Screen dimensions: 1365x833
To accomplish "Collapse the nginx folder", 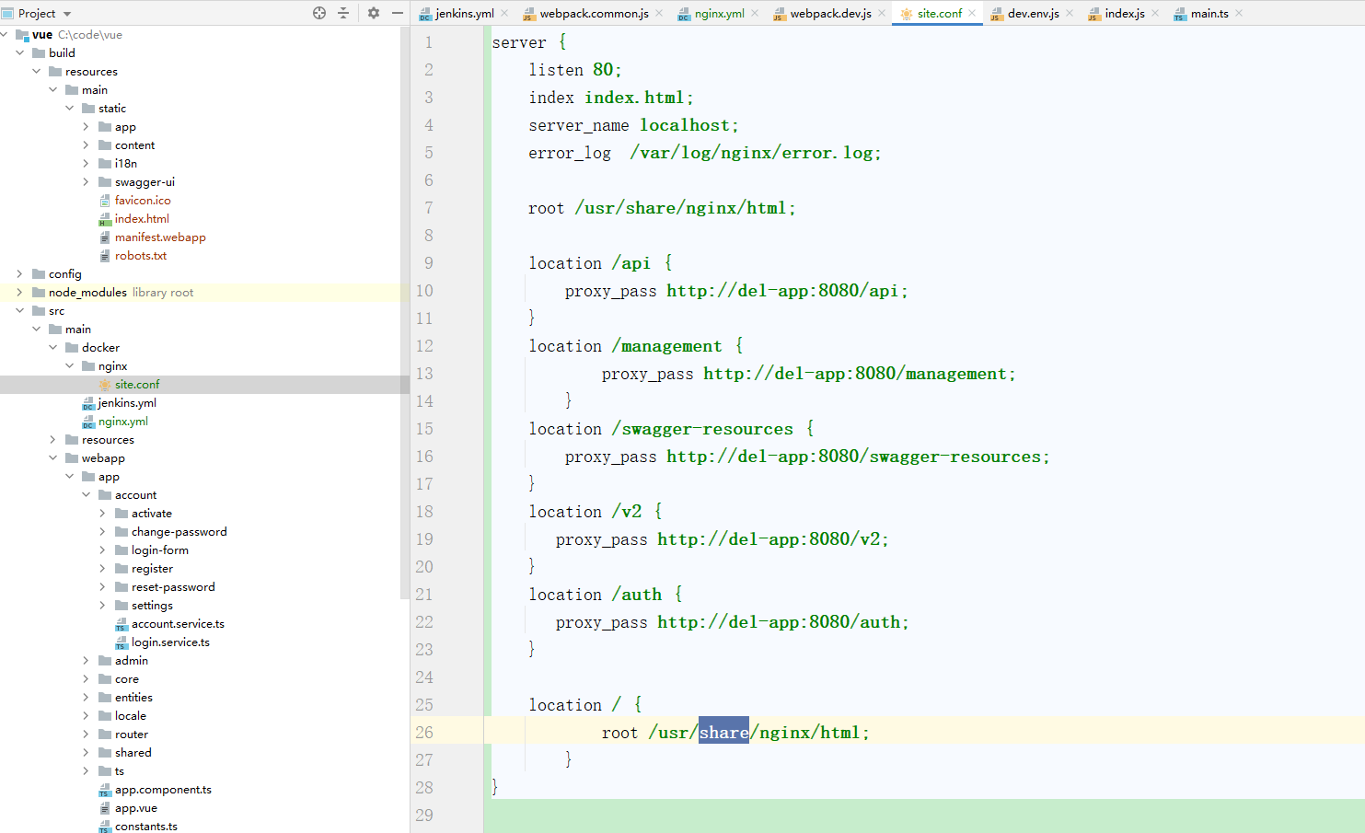I will (x=69, y=365).
